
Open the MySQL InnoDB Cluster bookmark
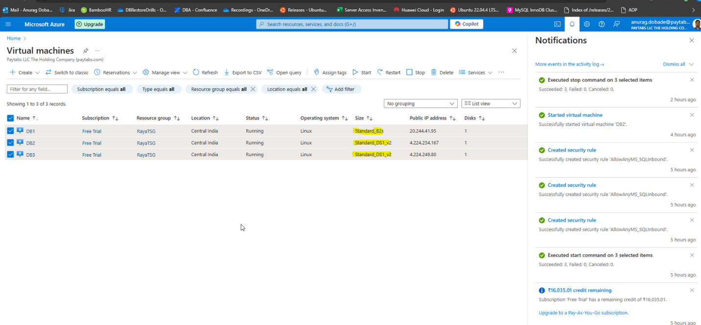point(532,10)
